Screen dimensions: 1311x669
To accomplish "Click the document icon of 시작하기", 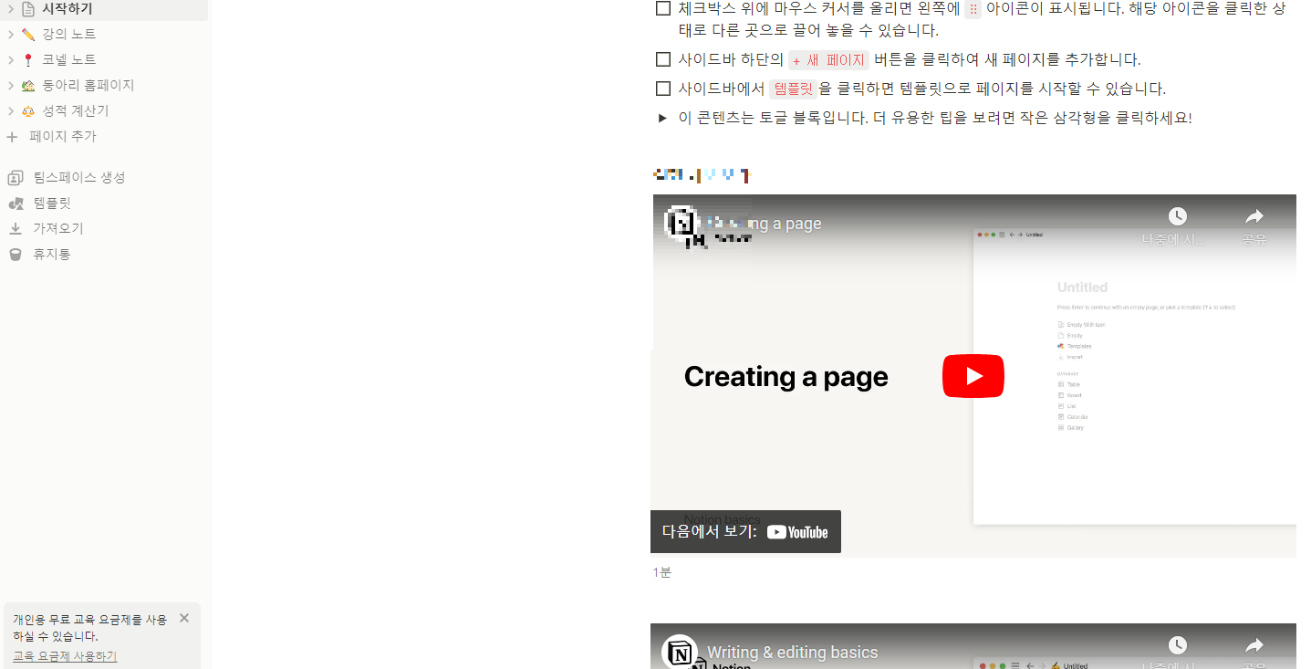I will click(28, 9).
